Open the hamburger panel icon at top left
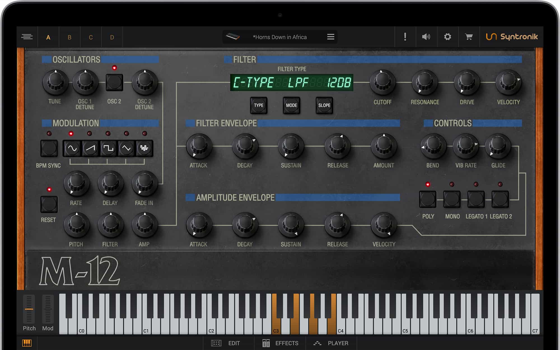The image size is (560, 350). click(x=27, y=37)
